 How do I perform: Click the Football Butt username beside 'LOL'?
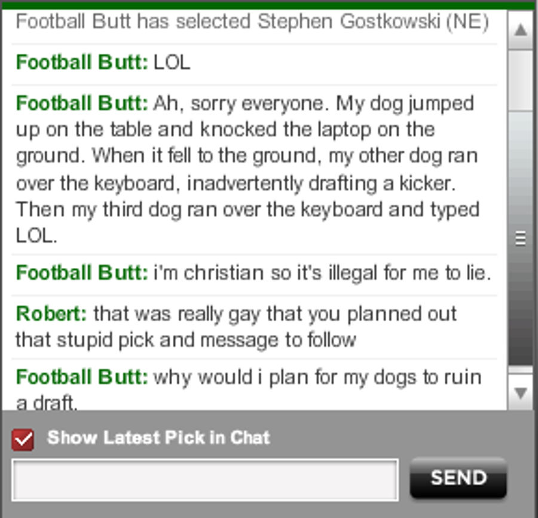[82, 62]
